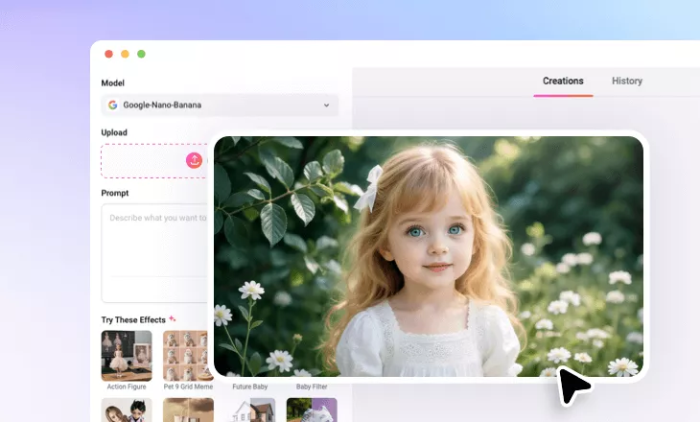Select the bottom-left effect thumbnail with two figures
Screen dimensions: 700x422
127,410
